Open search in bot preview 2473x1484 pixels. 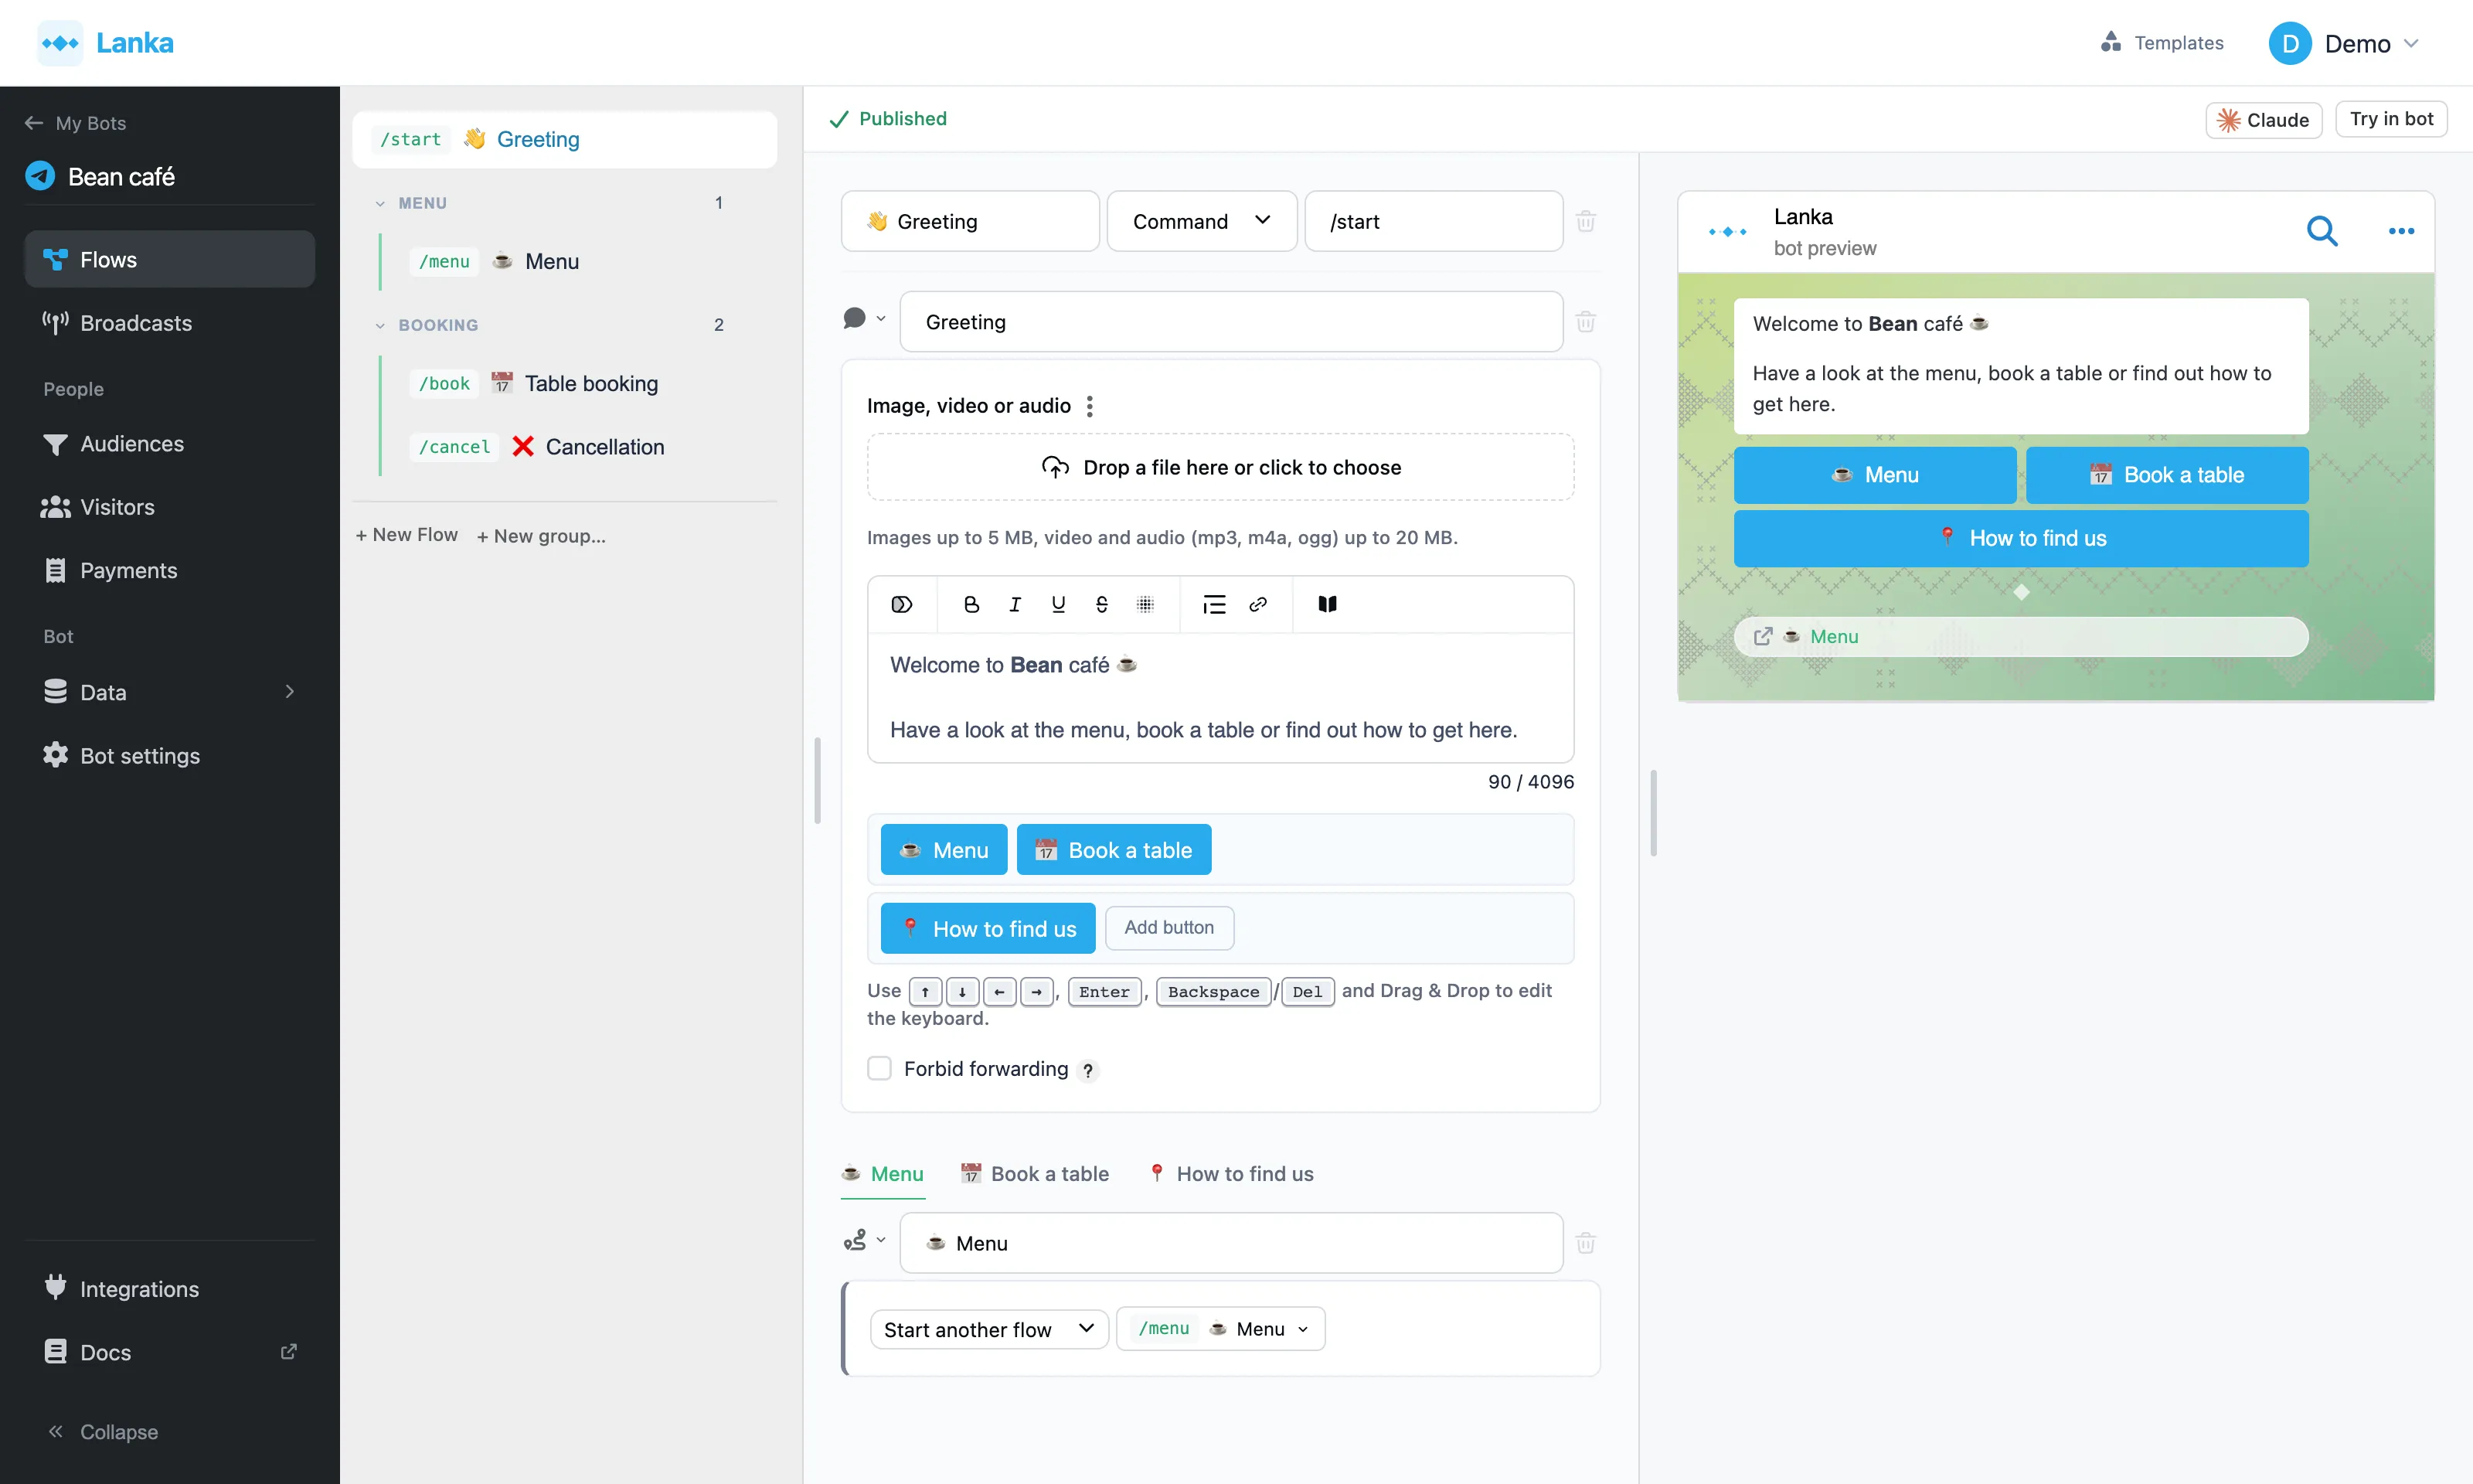click(2322, 231)
